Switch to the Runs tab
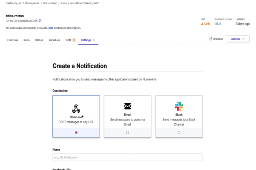This screenshot has height=170, width=256. tap(26, 40)
